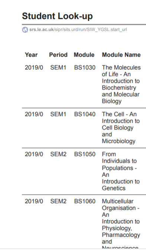This screenshot has width=146, height=250.
Task: Click the globe icon beside the URL
Action: pyautogui.click(x=25, y=29)
